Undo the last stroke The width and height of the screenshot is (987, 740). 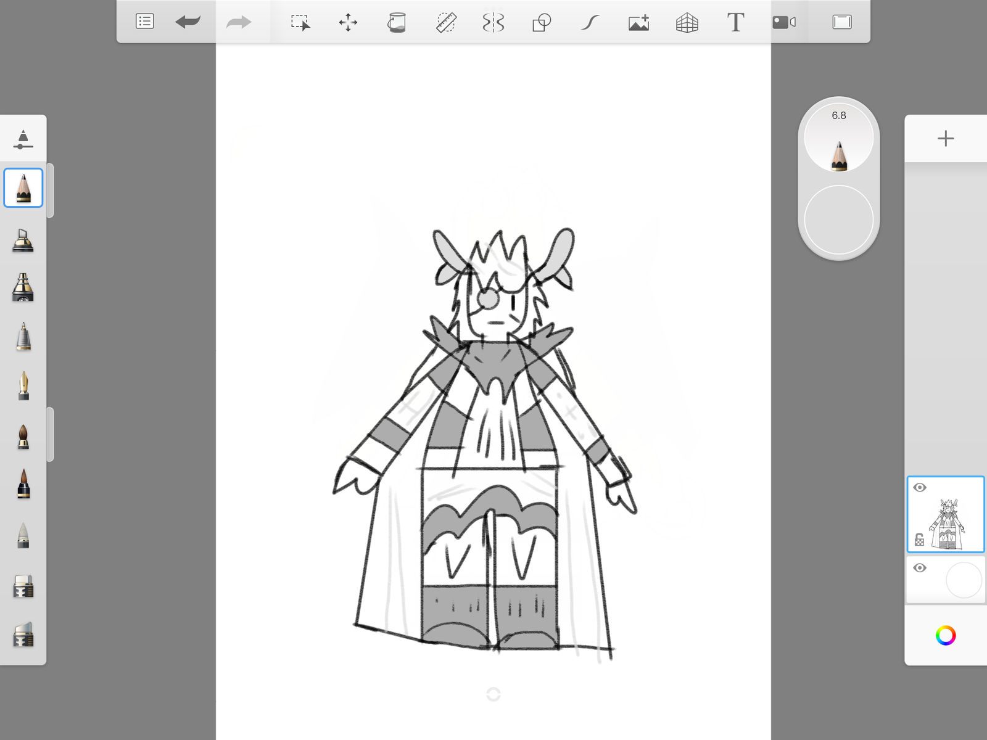coord(188,22)
